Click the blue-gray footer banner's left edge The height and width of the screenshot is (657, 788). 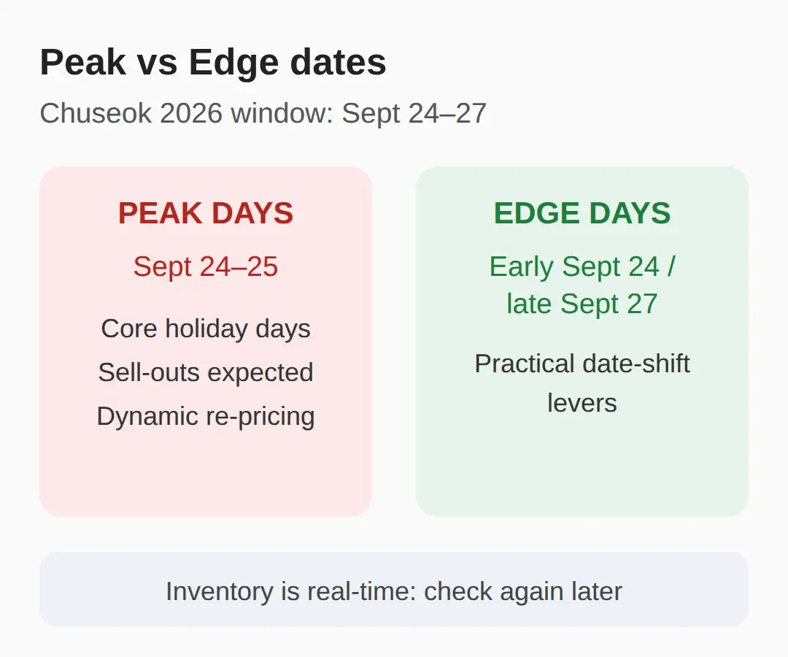(46, 589)
